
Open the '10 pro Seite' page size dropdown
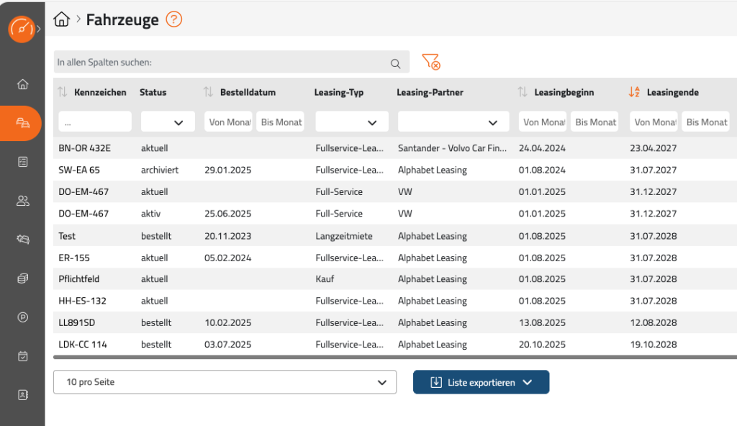[225, 382]
